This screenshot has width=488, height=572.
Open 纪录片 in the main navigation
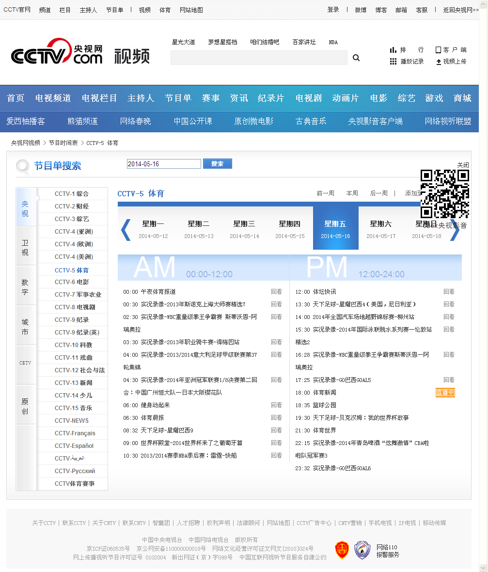pyautogui.click(x=270, y=98)
